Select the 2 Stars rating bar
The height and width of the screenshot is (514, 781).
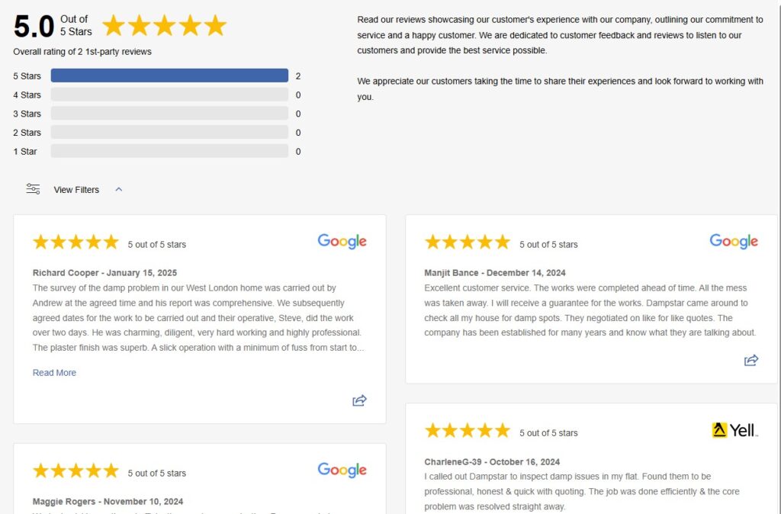point(169,133)
